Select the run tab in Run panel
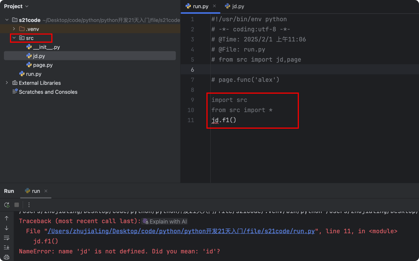 [x=36, y=191]
